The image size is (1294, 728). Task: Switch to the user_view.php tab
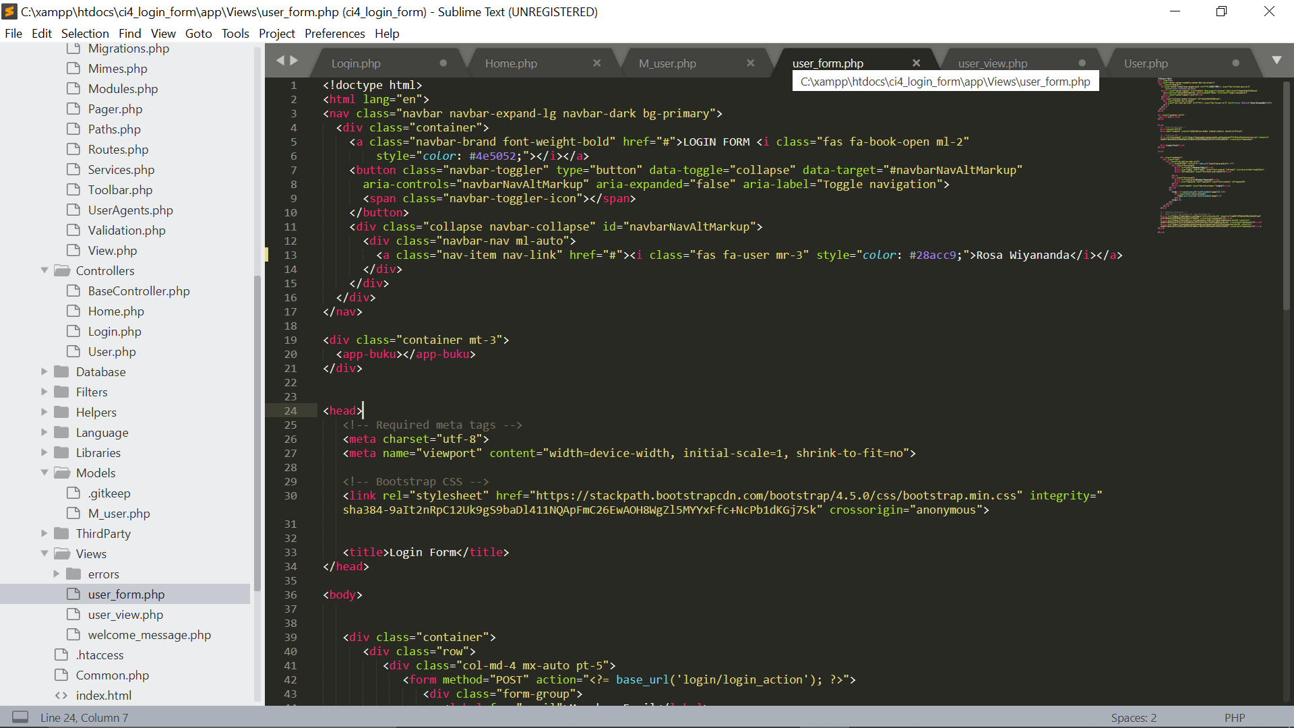(x=993, y=63)
